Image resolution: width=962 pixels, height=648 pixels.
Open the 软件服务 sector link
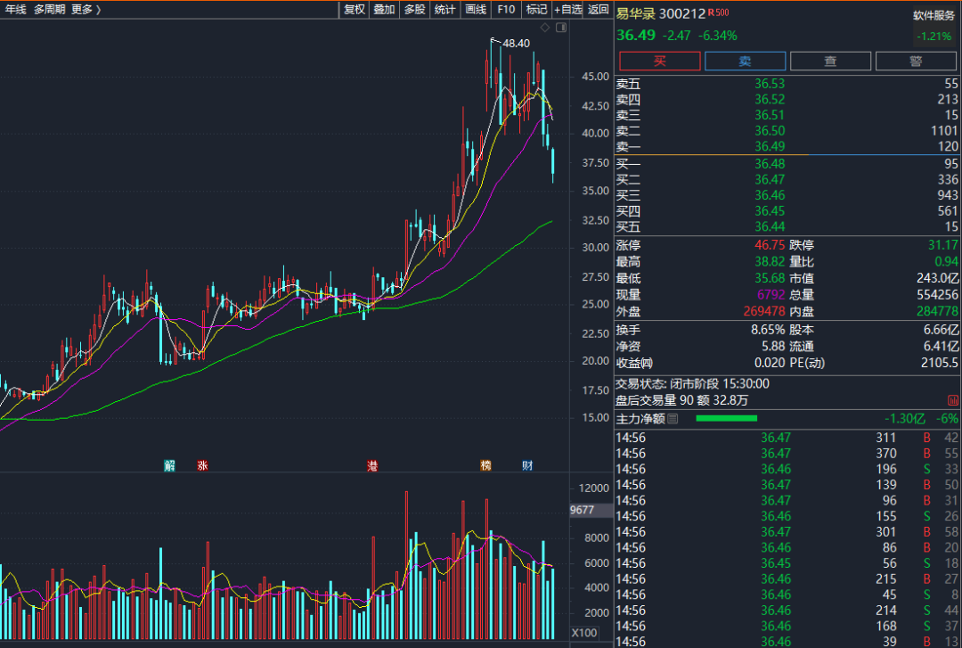[933, 16]
